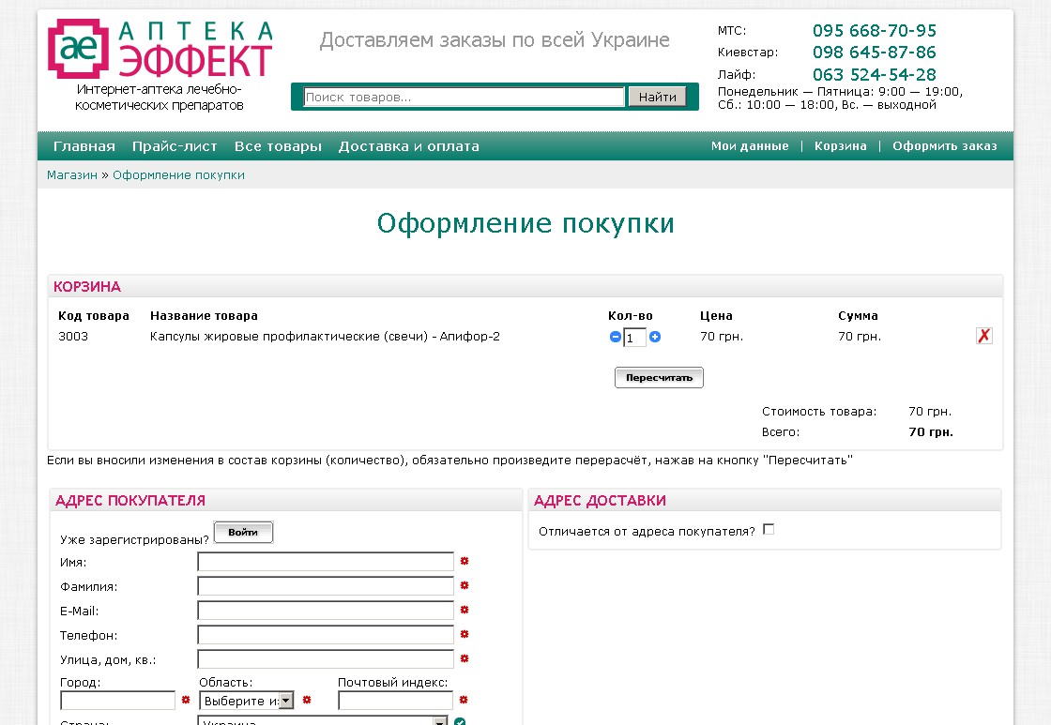
Task: Focus the Фамилия input field
Action: (326, 586)
